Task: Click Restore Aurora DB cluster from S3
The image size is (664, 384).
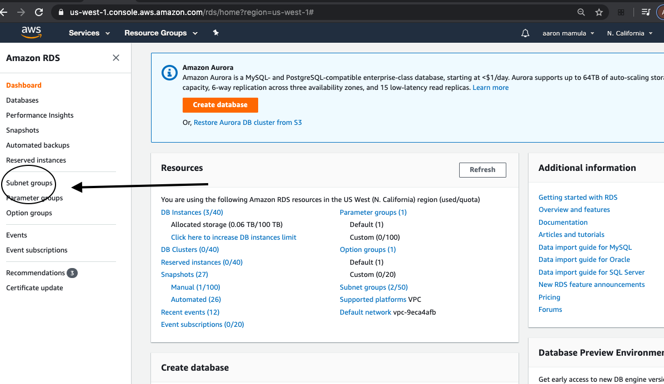Action: click(x=248, y=122)
